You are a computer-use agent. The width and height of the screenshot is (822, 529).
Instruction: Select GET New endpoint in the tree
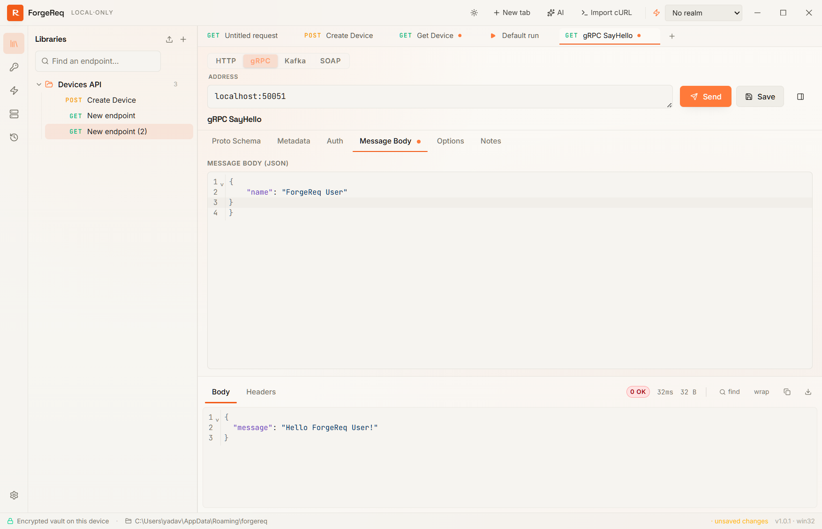pos(119,116)
